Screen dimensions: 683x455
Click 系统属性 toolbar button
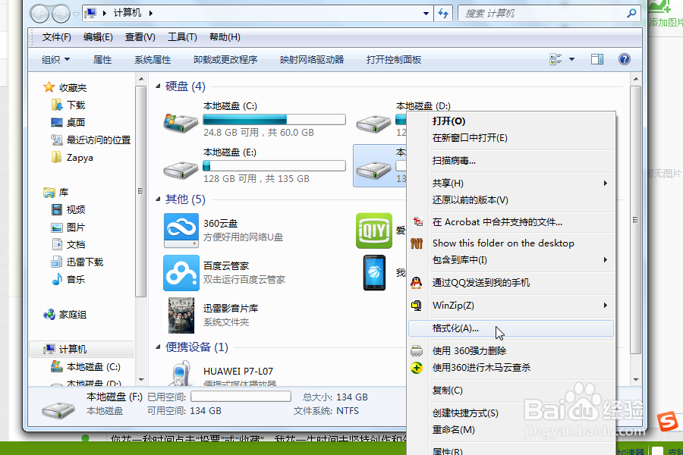tap(153, 60)
